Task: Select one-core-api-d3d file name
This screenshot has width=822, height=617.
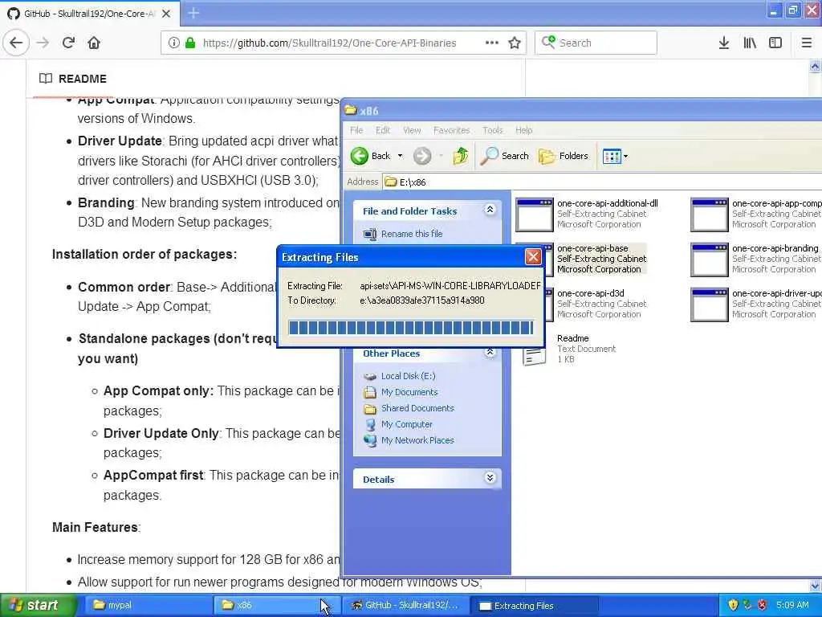Action: [590, 293]
